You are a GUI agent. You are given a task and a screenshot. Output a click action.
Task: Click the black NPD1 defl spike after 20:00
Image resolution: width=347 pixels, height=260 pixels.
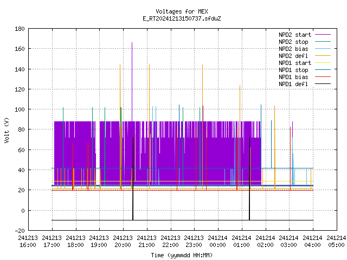click(133, 179)
